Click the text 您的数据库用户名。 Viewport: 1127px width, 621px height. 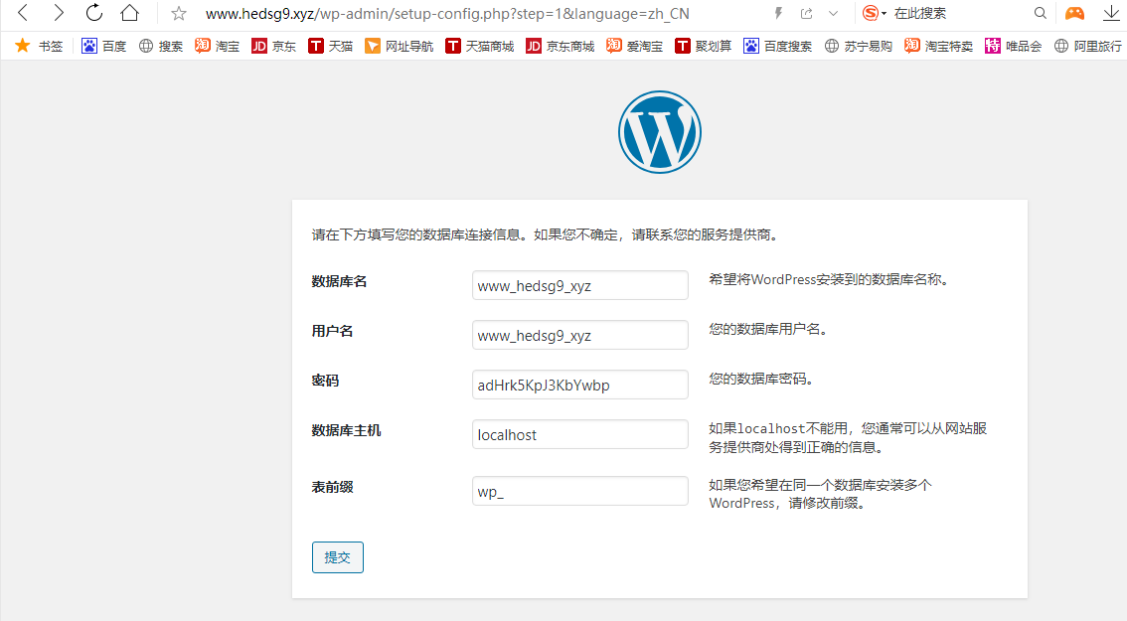coord(770,329)
